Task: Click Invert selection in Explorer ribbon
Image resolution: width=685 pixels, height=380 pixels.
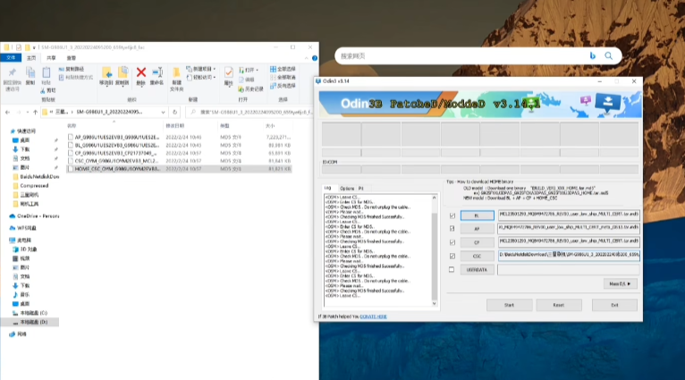Action: pyautogui.click(x=283, y=86)
